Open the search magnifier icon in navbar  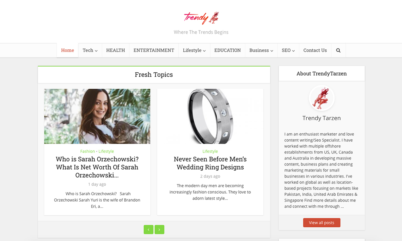tap(338, 51)
